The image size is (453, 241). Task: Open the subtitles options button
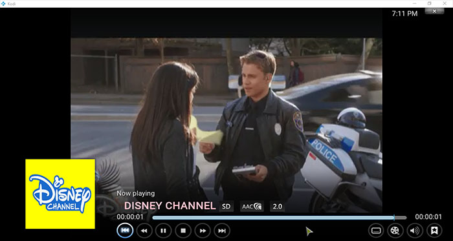click(376, 231)
